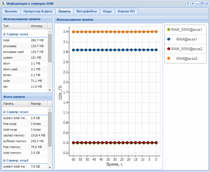210x172 pixels.
Task: Toggle RAM@ecss1 blue series in legend
Action: point(169,39)
